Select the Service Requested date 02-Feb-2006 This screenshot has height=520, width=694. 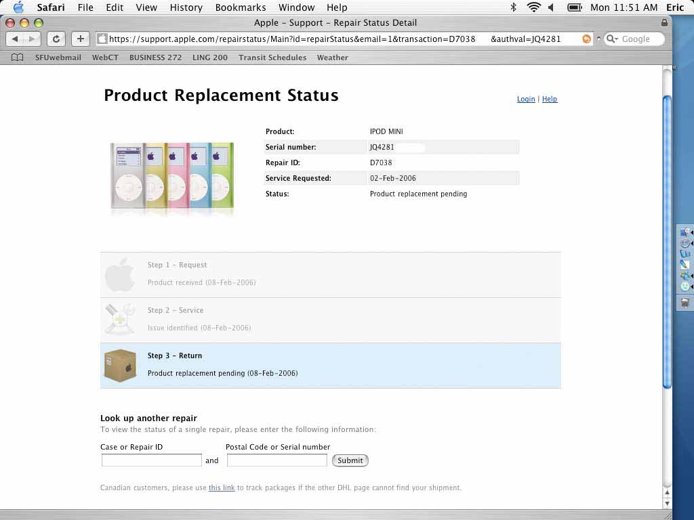point(393,178)
